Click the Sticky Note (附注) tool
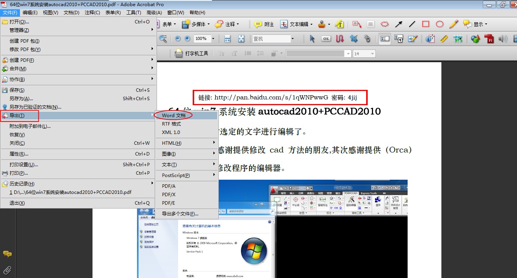Image resolution: width=517 pixels, height=278 pixels. coord(264,24)
